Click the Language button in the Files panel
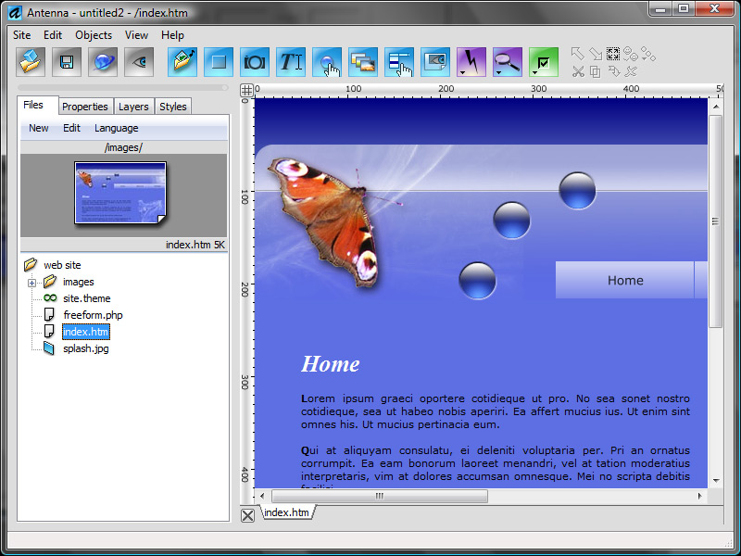 tap(116, 128)
